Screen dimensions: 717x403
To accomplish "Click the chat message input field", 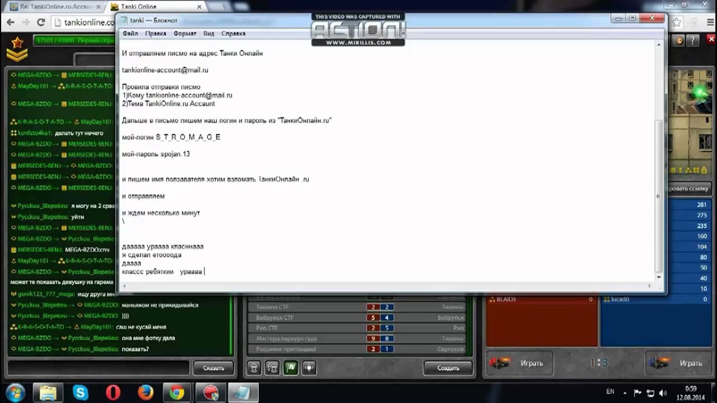I will 98,368.
